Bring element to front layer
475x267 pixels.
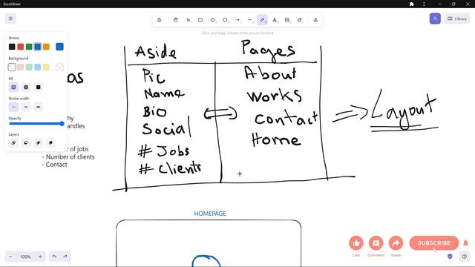pos(50,142)
